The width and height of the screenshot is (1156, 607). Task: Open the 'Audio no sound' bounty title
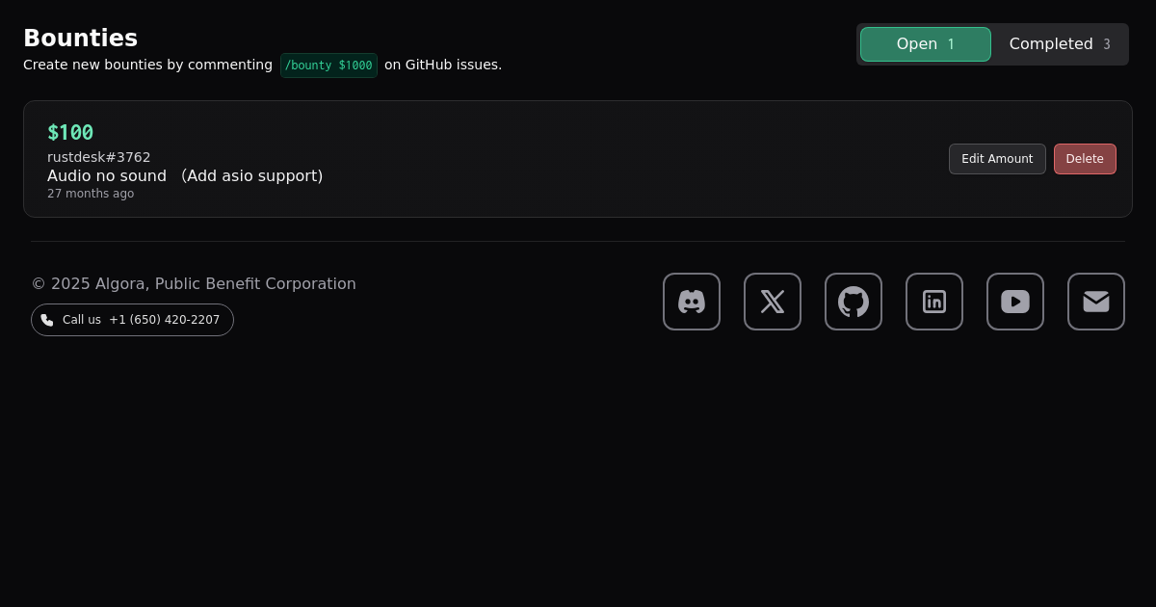tap(185, 175)
